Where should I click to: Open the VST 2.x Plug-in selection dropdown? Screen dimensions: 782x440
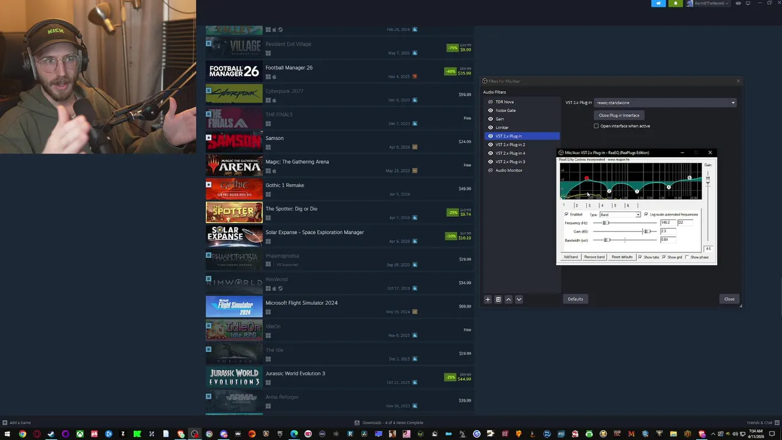665,103
